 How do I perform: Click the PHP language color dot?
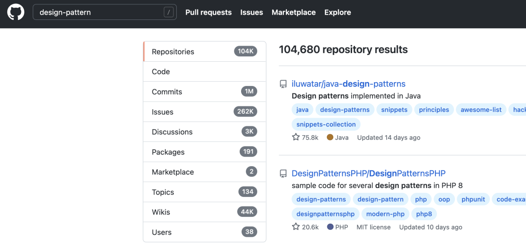coord(330,227)
